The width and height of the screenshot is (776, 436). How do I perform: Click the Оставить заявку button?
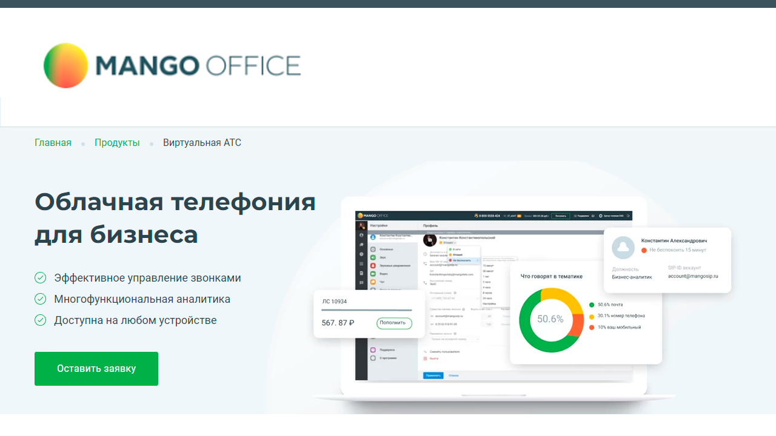tap(96, 369)
